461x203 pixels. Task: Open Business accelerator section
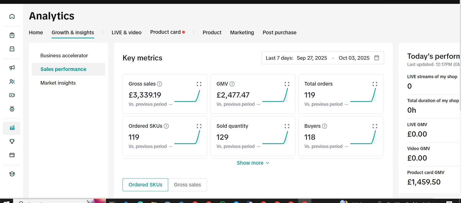coord(64,55)
